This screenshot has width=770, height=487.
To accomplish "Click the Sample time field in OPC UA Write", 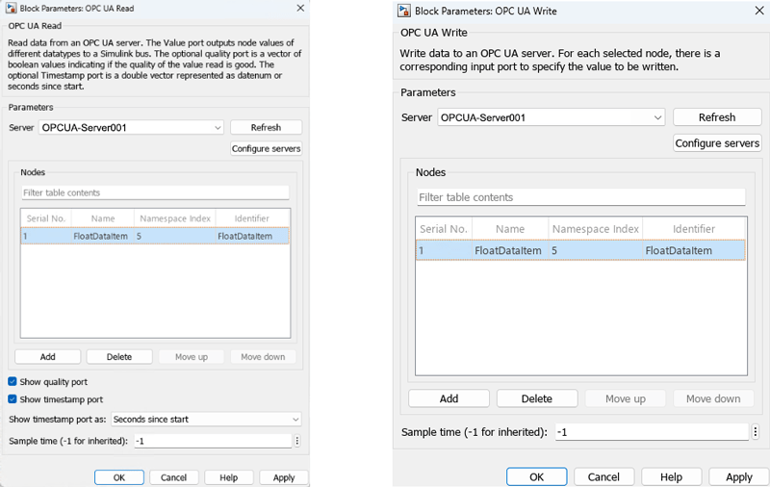I will [652, 432].
